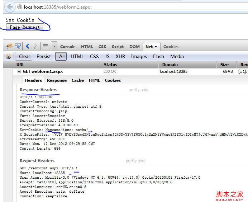Go forward with Firebug right arrow
Image resolution: width=248 pixels, height=202 pixels.
coord(35,46)
